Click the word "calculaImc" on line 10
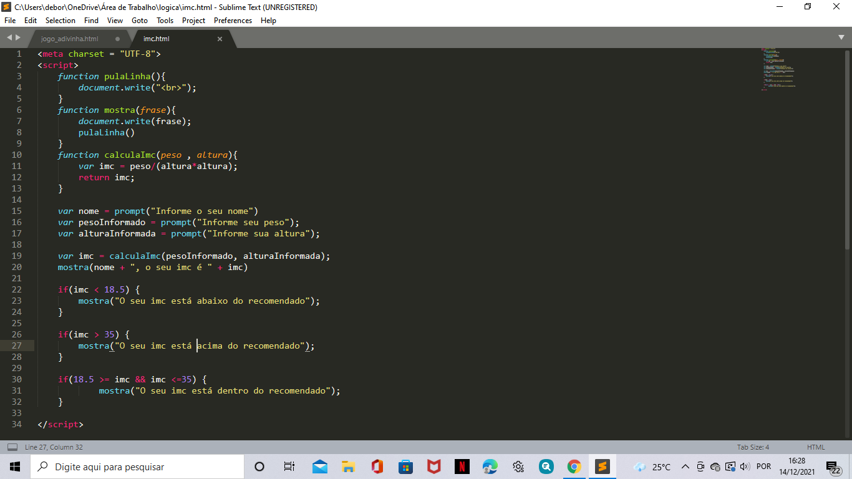The height and width of the screenshot is (479, 852). tap(130, 155)
